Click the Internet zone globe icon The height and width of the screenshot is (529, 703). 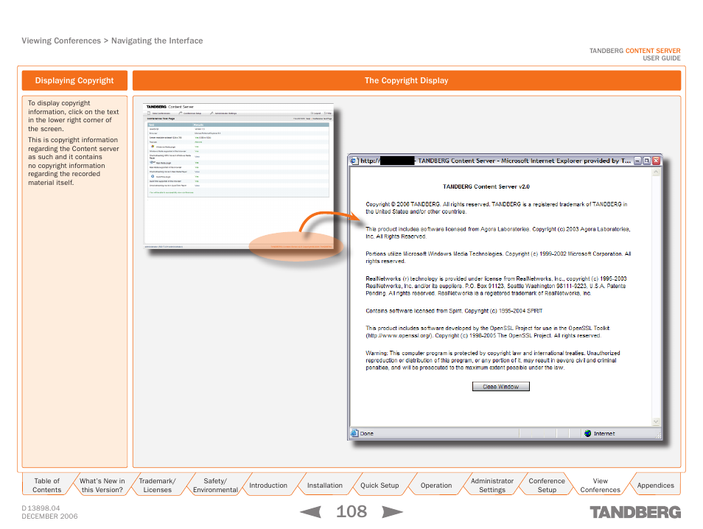click(x=588, y=433)
